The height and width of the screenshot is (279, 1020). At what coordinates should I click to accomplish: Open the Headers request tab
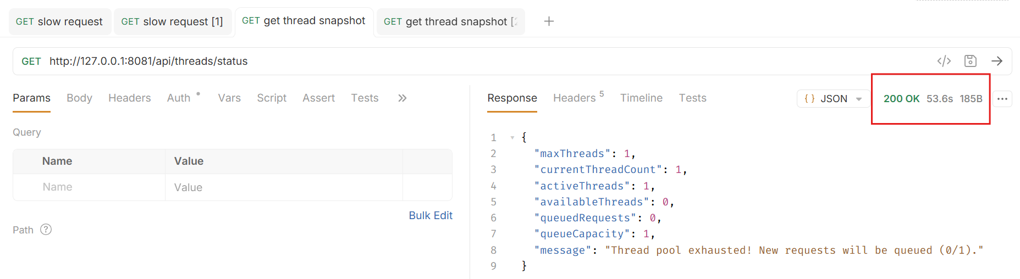tap(129, 98)
